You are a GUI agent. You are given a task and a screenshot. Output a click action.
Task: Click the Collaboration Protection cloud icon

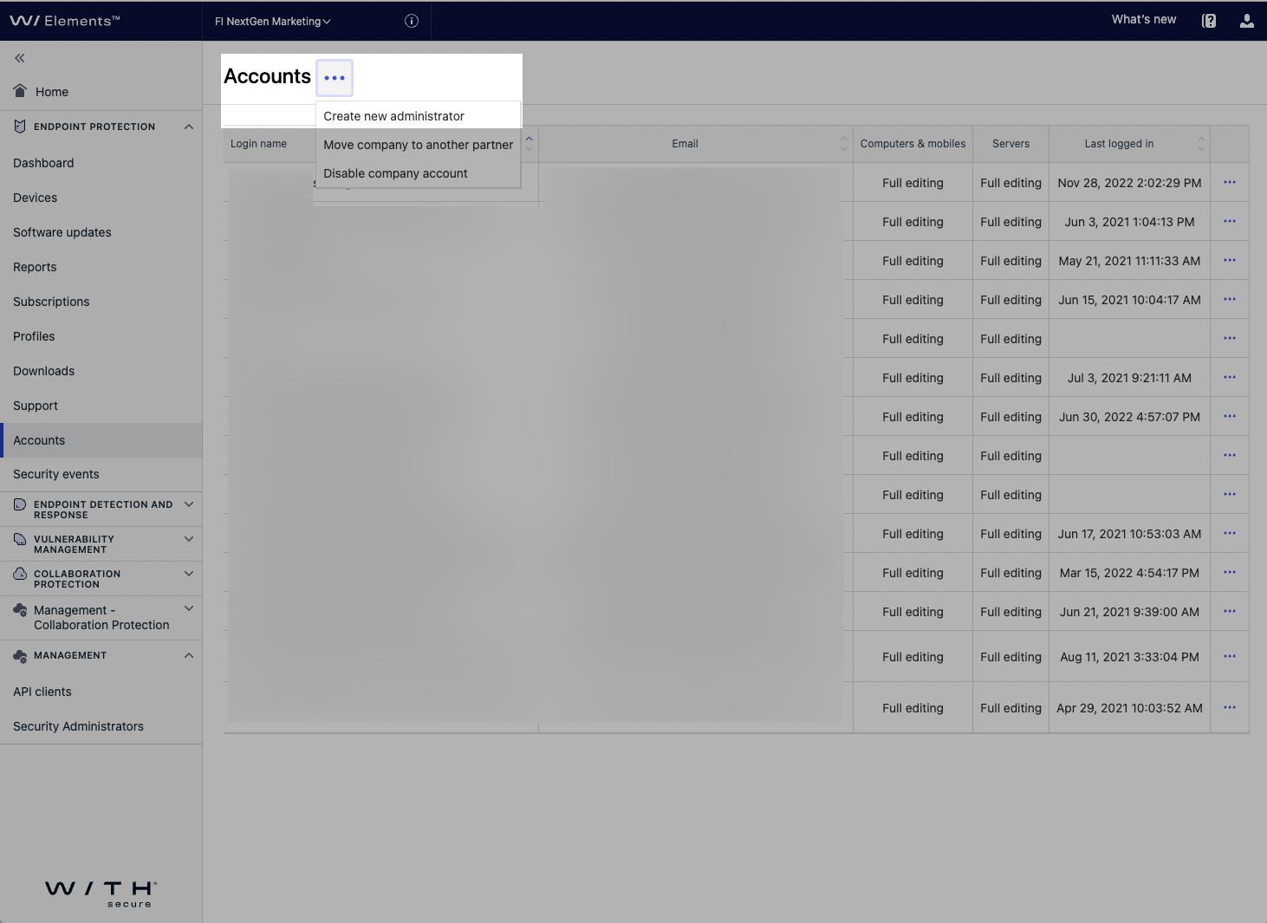(20, 574)
